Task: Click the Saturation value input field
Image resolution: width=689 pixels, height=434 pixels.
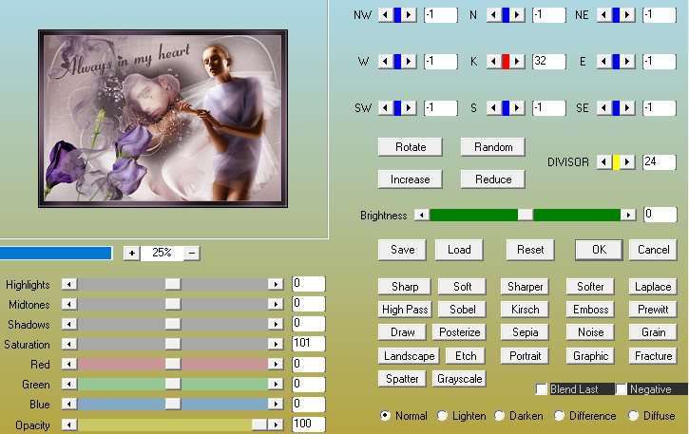Action: [x=308, y=344]
